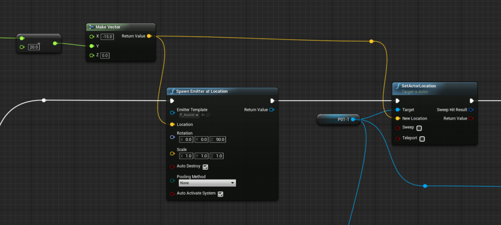Click the Rotation input pin

[x=172, y=137]
